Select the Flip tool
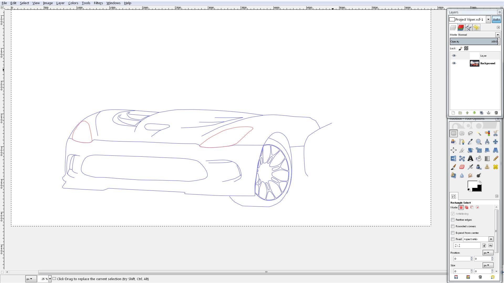Viewport: 504px width, 283px height. pos(453,159)
